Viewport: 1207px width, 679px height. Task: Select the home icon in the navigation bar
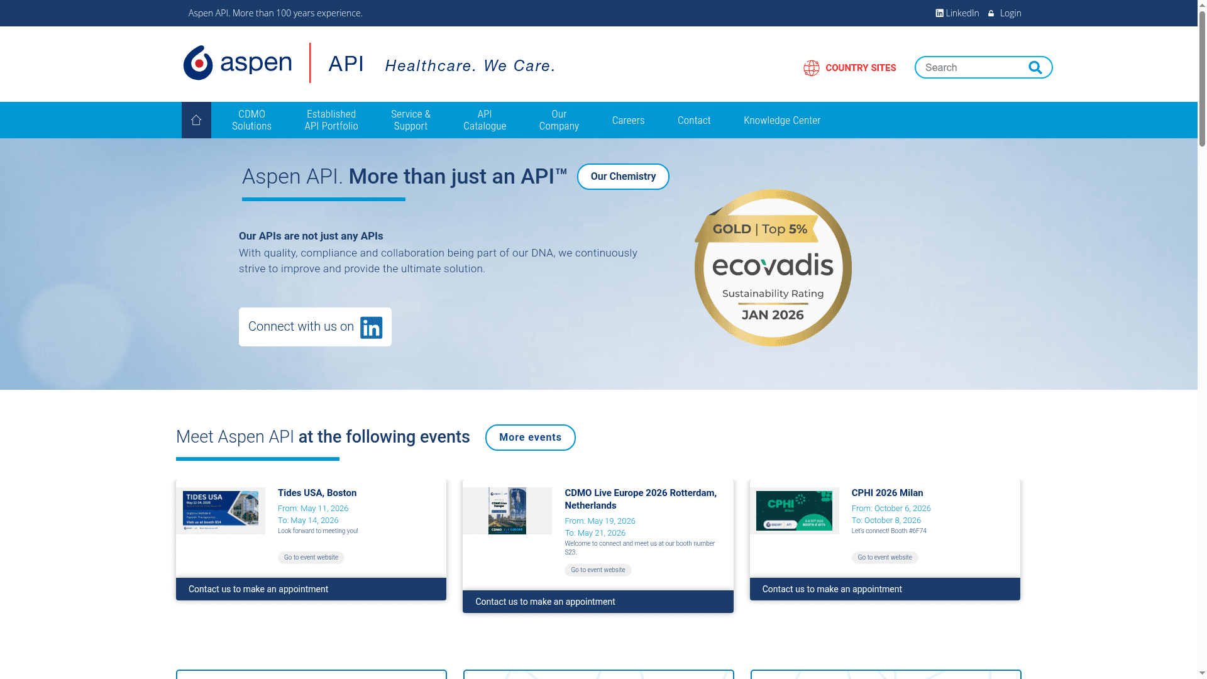[x=196, y=119]
